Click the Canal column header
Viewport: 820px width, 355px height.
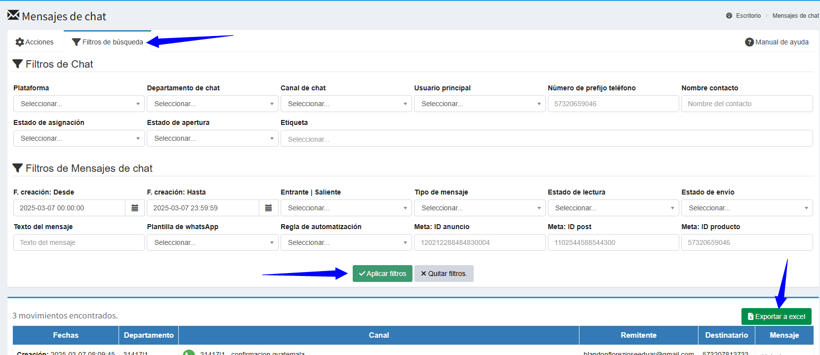[379, 335]
